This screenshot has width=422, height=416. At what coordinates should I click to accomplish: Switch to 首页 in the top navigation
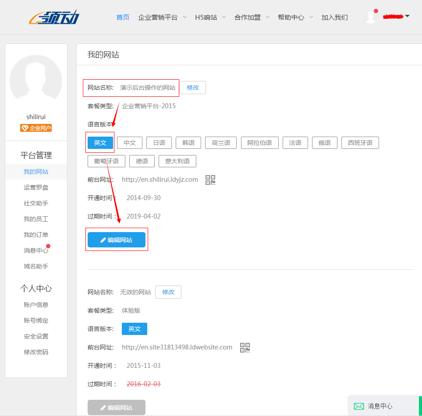[122, 17]
